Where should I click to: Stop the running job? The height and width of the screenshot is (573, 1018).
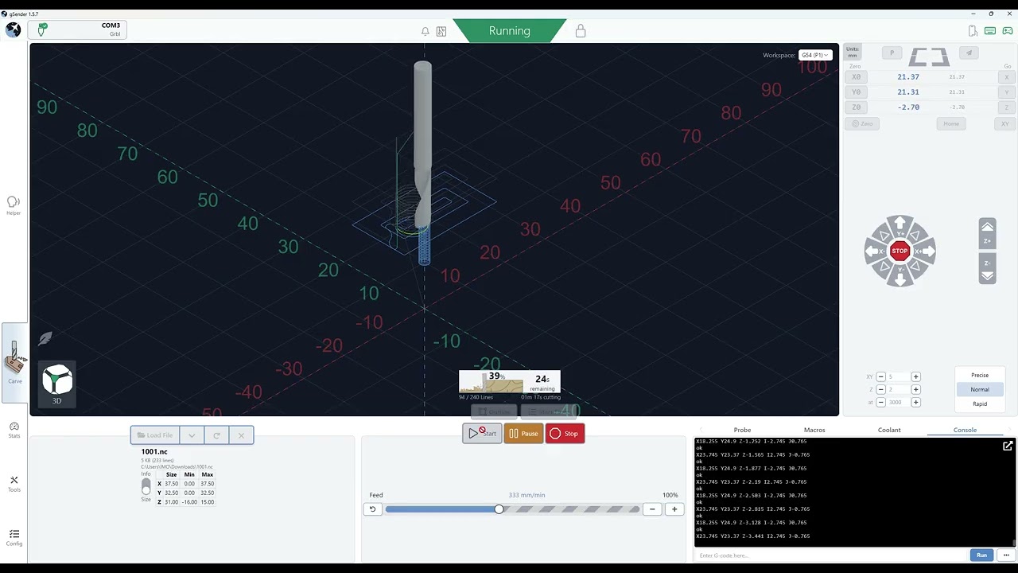565,433
